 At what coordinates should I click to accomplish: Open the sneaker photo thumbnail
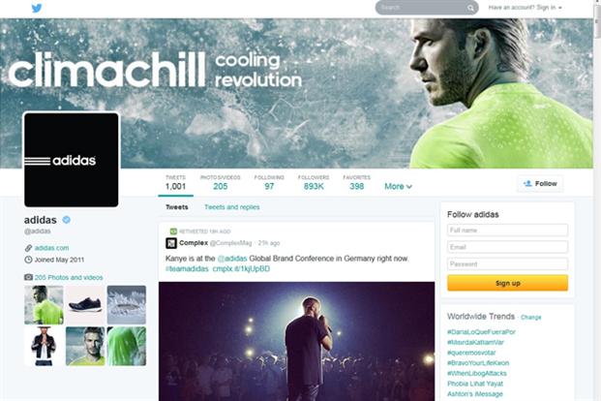coord(85,305)
